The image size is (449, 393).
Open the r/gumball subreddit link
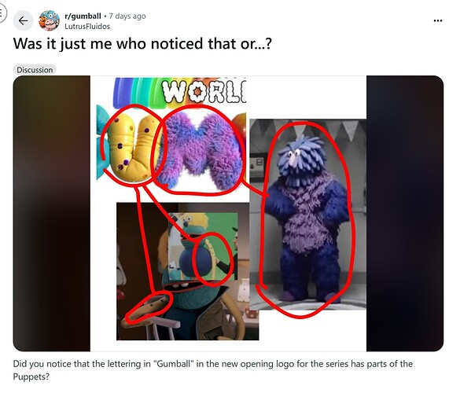83,16
